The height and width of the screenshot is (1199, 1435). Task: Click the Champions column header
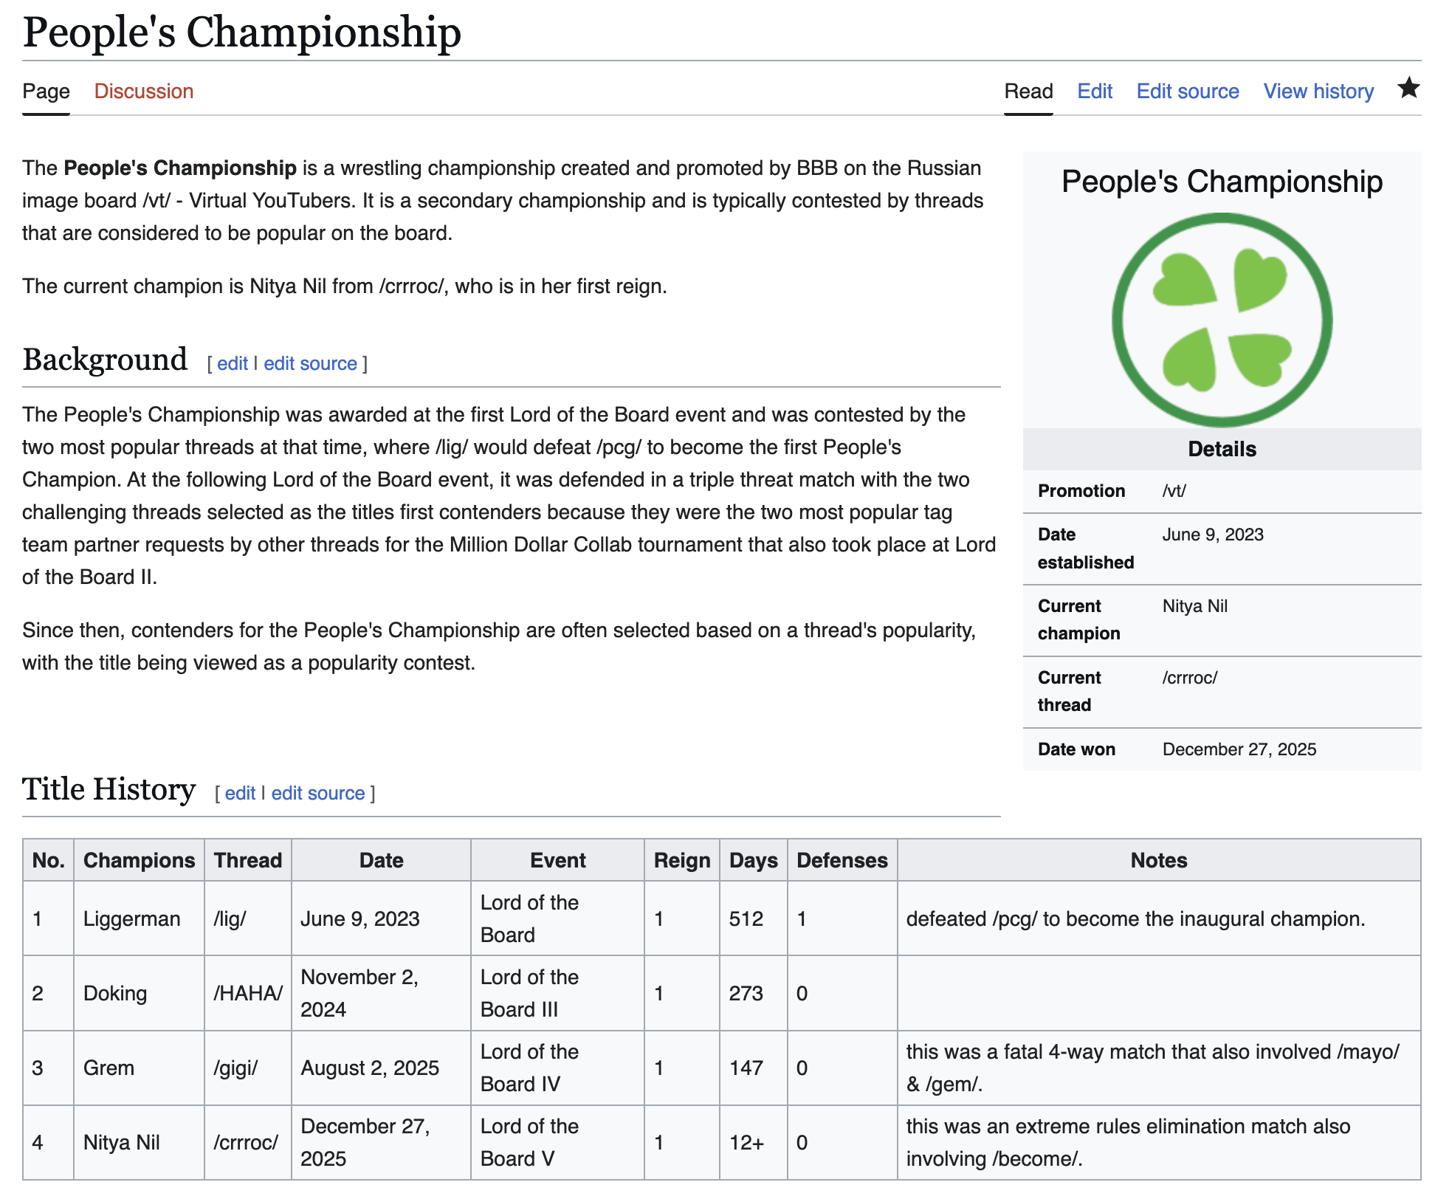coord(139,860)
